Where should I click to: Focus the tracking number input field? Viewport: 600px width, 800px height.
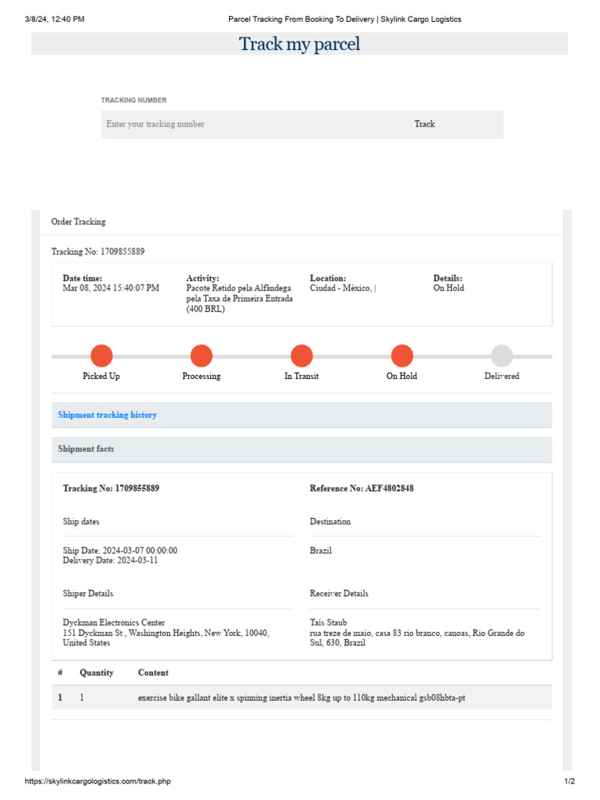250,124
